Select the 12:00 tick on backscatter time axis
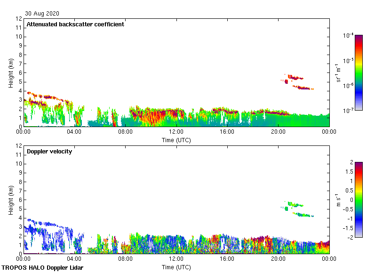This screenshot has width=367, height=273. click(176, 132)
